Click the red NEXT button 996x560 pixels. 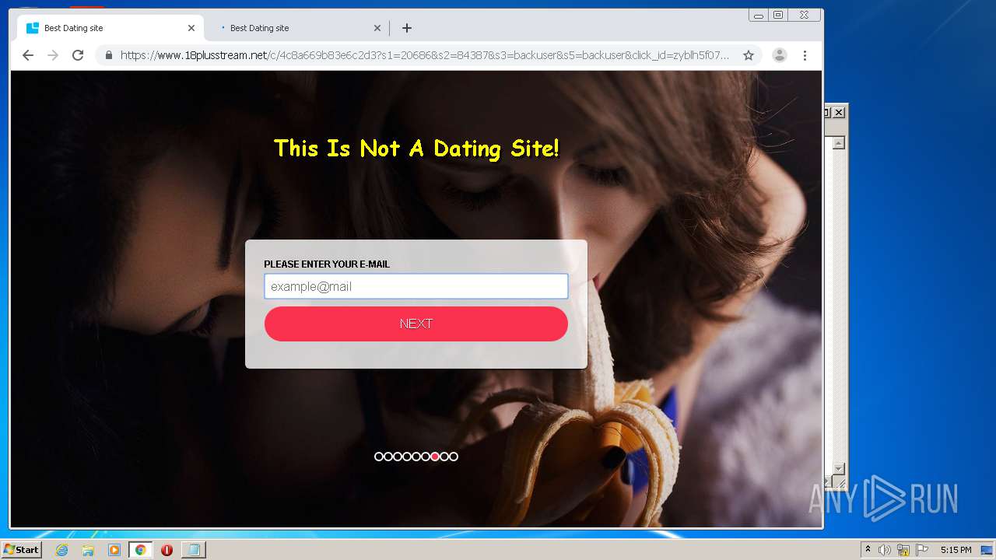click(416, 324)
